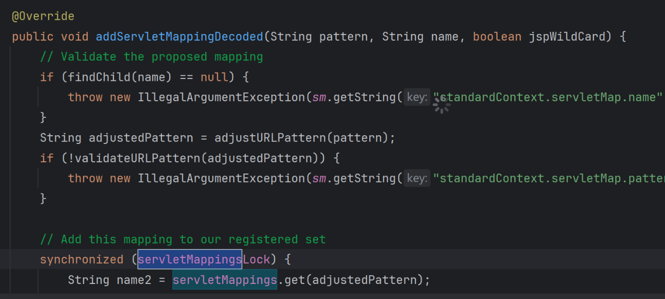Click the loading spinner icon
Screen dimensions: 665x299
441,104
